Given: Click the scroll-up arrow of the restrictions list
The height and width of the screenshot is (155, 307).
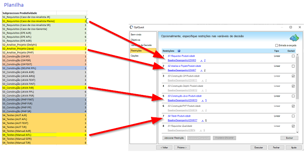Looking at the screenshot, I should point(297,55).
